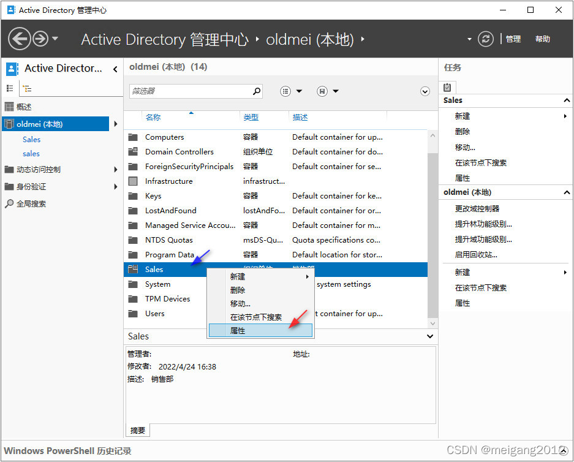Click the Sales organizational unit icon
574x462 pixels.
coord(133,269)
